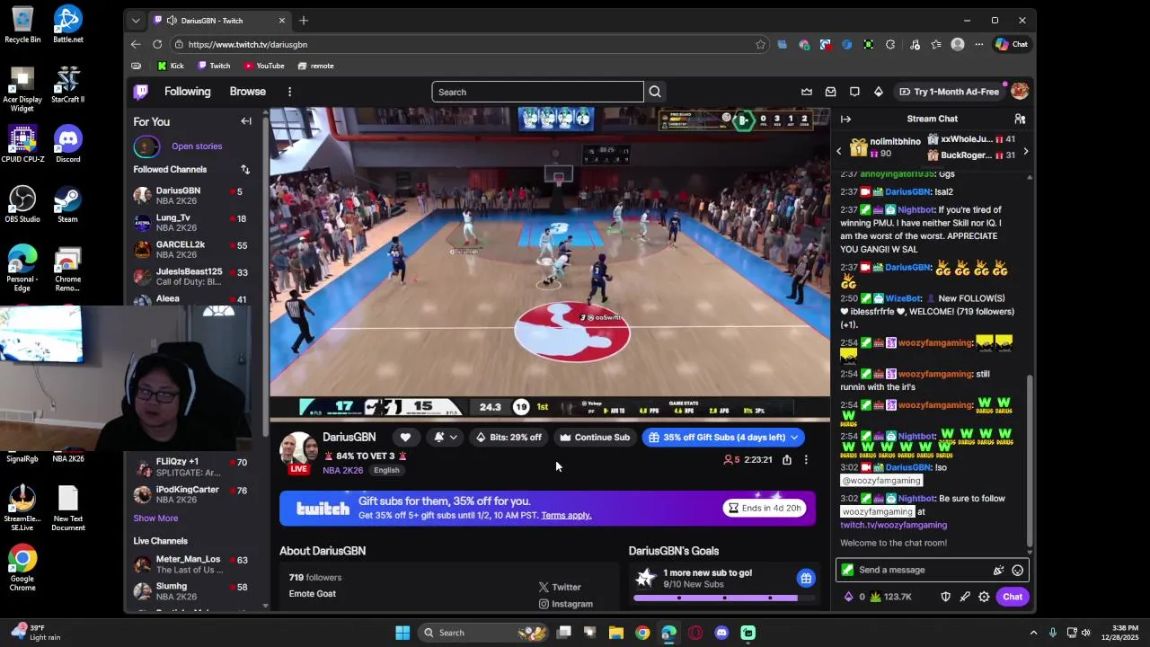This screenshot has width=1150, height=647.
Task: Click the moderator sword icon
Action: (x=965, y=597)
